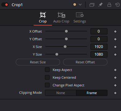Click the X Size slider handle
The image size is (121, 111).
point(65,46)
